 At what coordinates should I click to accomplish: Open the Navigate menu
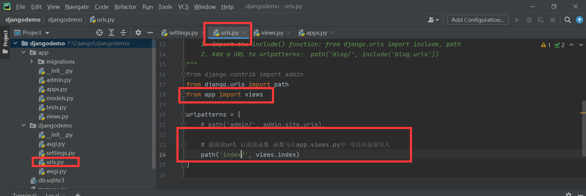[x=77, y=7]
